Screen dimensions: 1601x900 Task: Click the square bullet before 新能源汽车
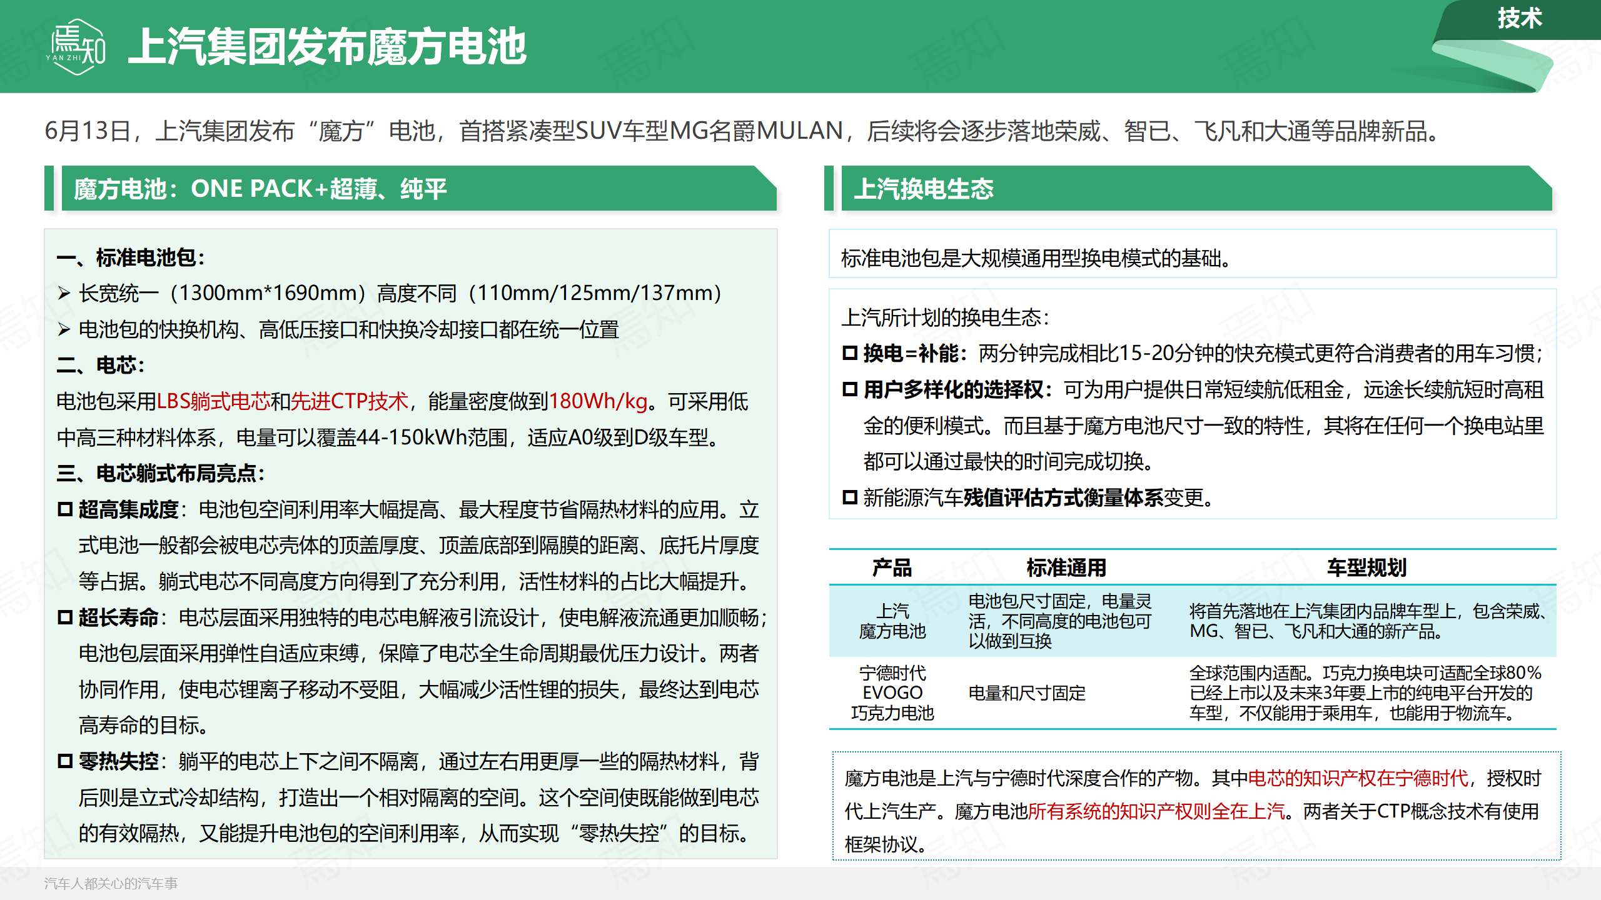tap(850, 497)
